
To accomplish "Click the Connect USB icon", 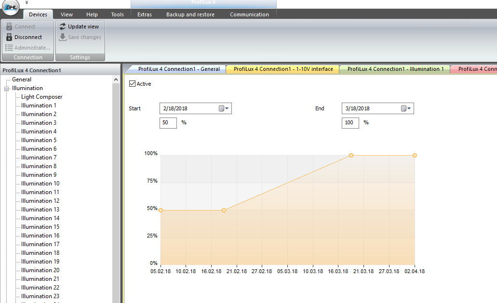I will click(9, 26).
